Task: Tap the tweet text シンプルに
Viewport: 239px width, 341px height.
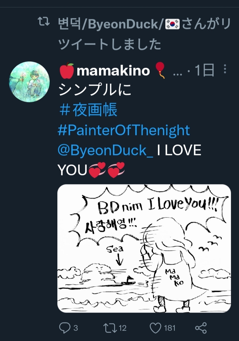Action: (x=95, y=90)
